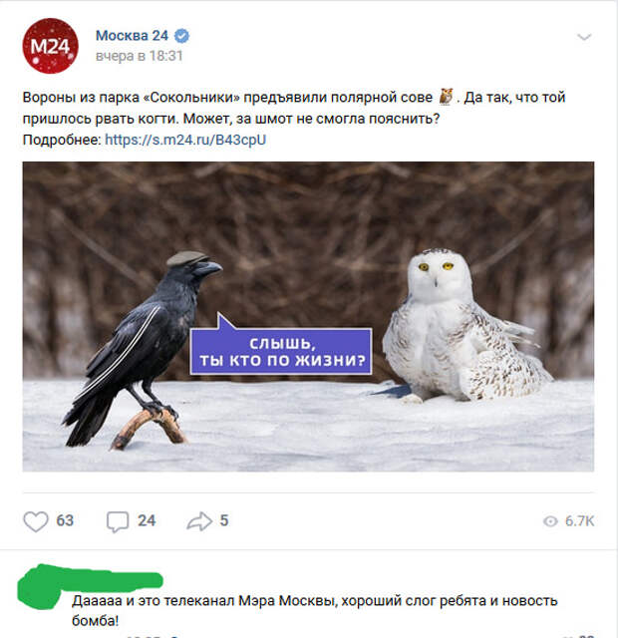Click the 6.7K views number
618x638 pixels.
point(580,521)
